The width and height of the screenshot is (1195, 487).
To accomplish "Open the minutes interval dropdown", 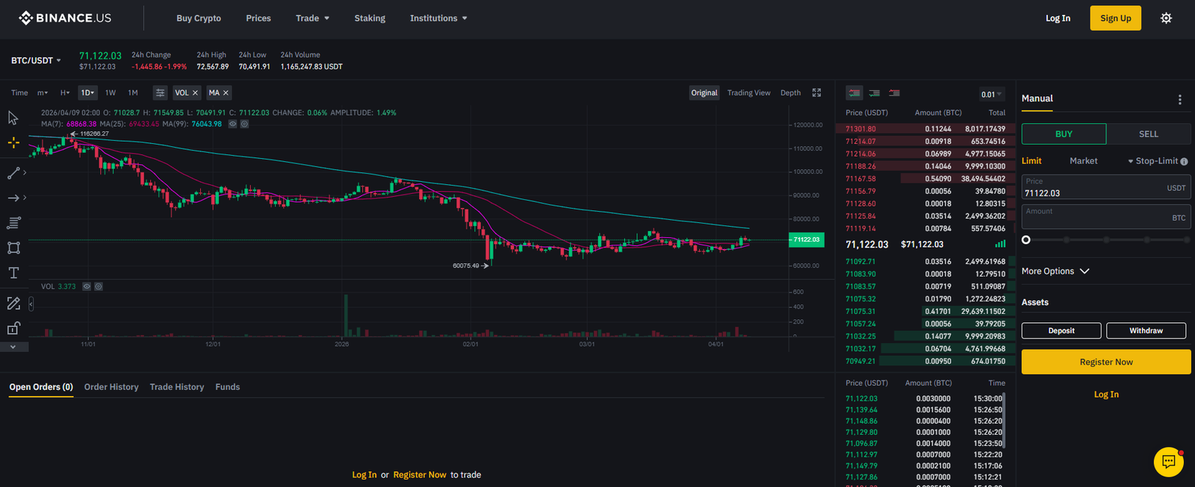I will click(43, 92).
